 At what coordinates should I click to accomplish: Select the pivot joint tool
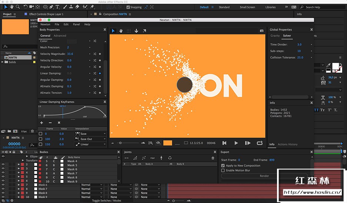[x=135, y=158]
